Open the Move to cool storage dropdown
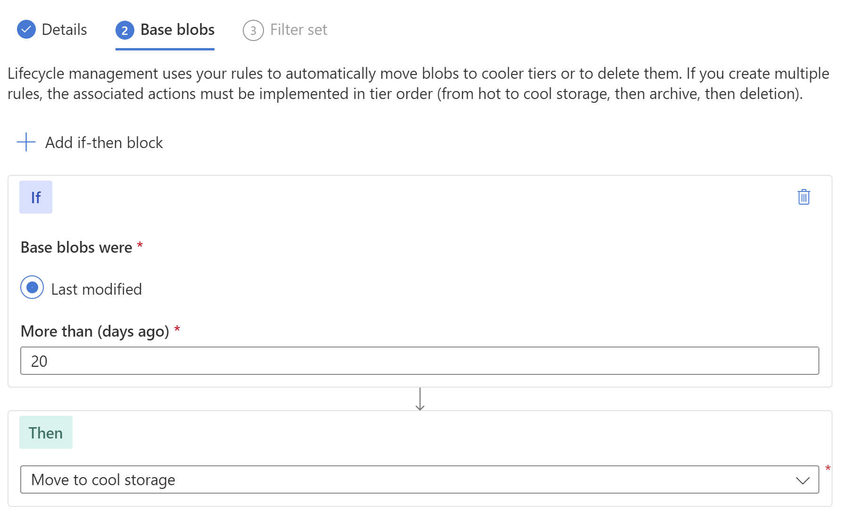The image size is (858, 529). point(420,479)
